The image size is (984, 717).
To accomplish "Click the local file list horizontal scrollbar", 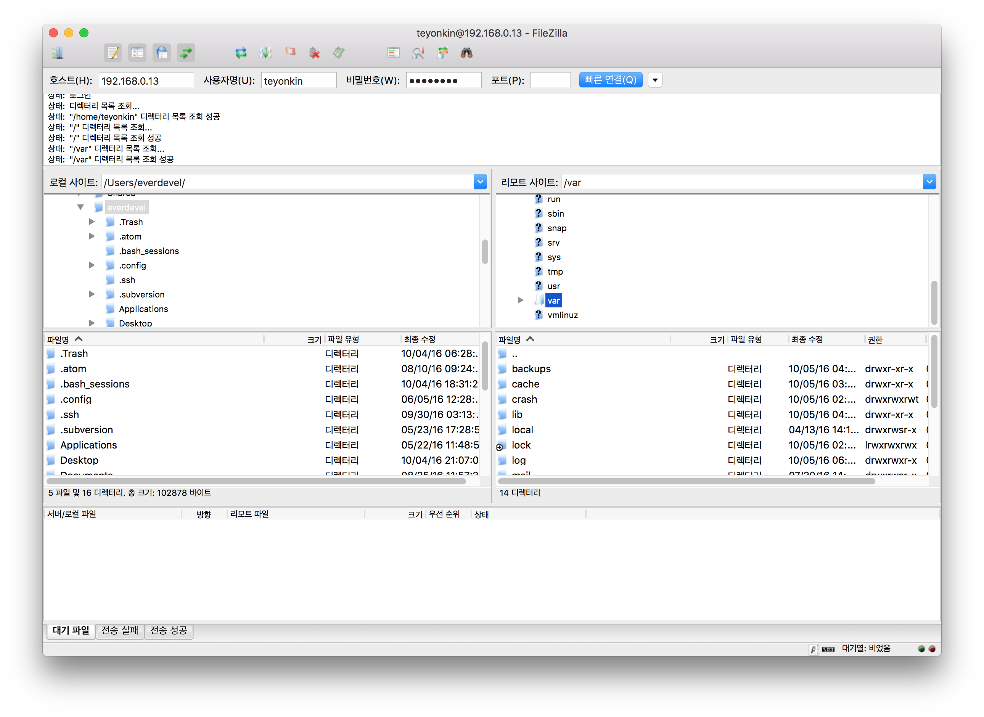I will 256,481.
